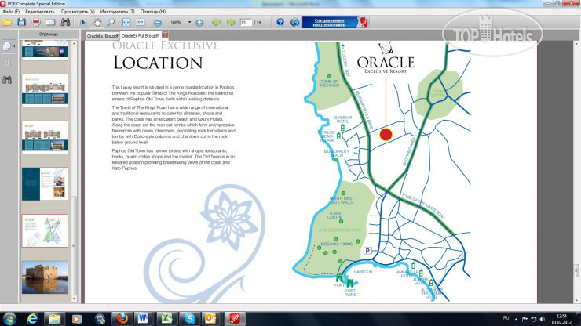Screen dimensions: 581x326
Task: Select the magnifier zoom tool
Action: [111, 22]
